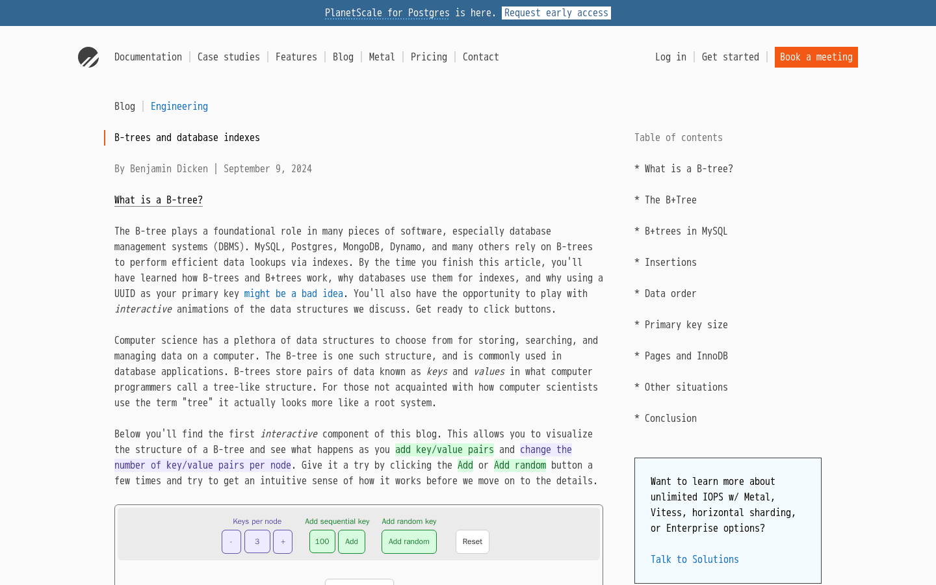Visit the Metal page
Screen dimensions: 936x585
[x=382, y=57]
